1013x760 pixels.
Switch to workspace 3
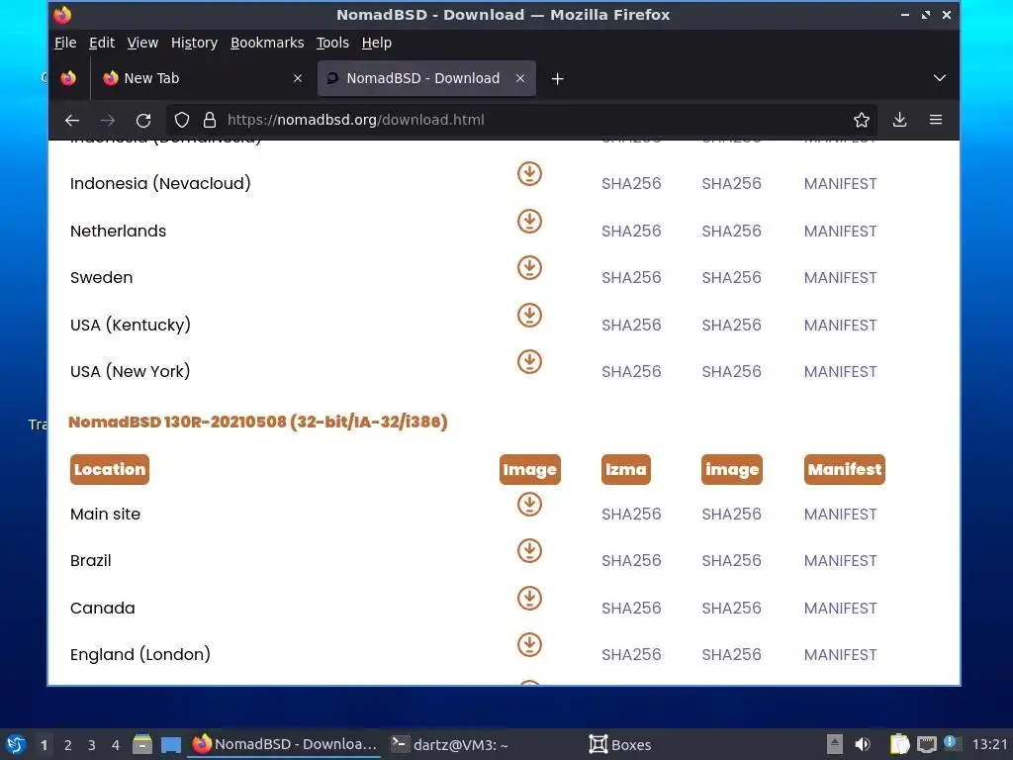(92, 745)
